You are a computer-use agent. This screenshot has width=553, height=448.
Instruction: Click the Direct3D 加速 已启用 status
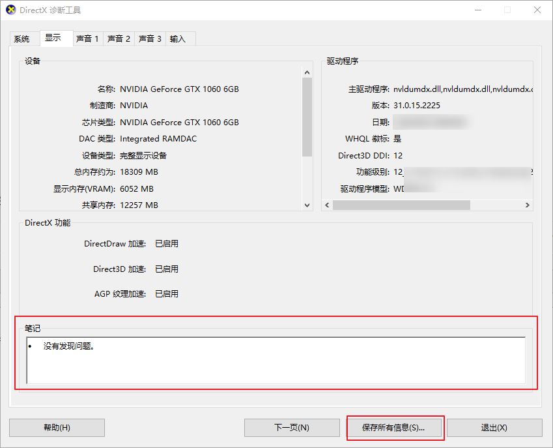tap(167, 269)
